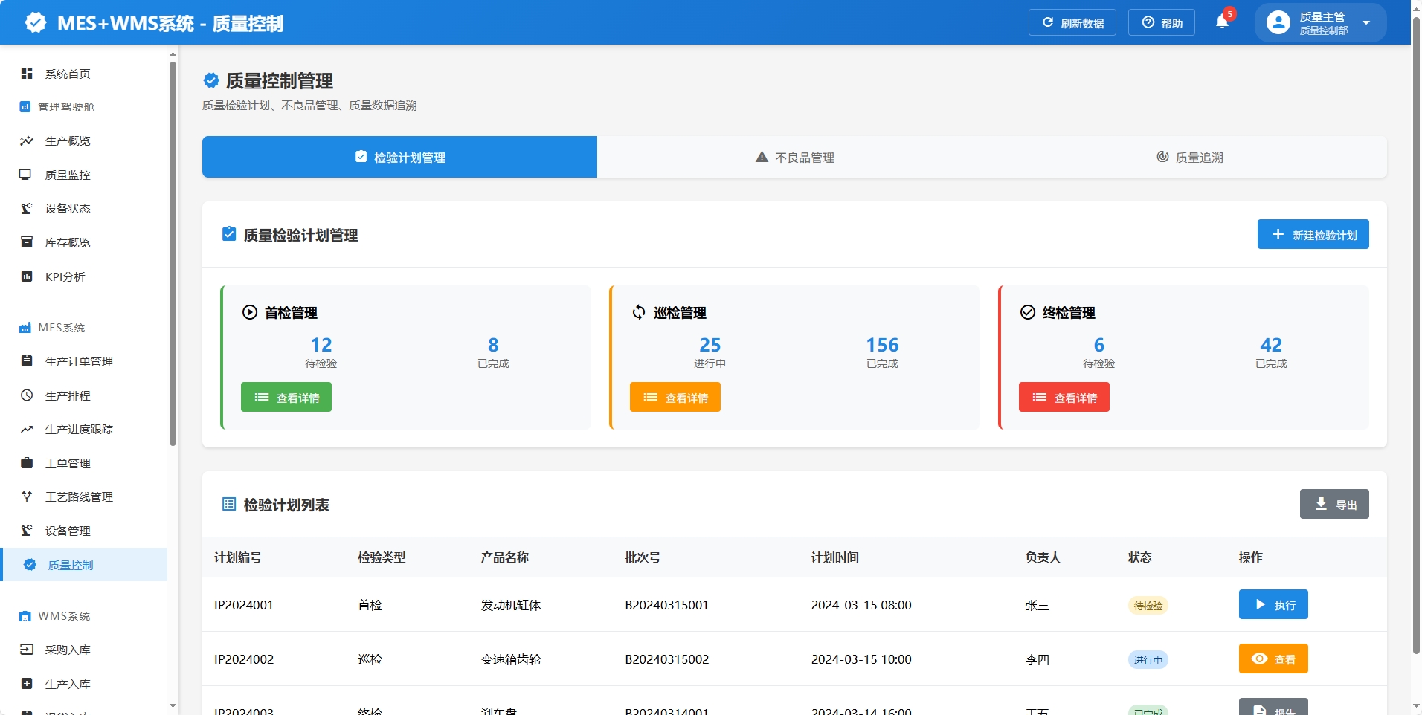Click the 导出 export icon
The height and width of the screenshot is (715, 1422).
tap(1321, 504)
